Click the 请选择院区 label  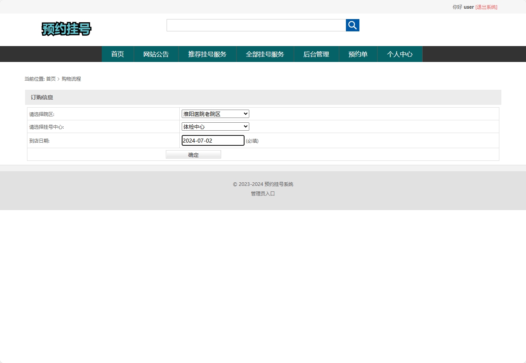coord(42,114)
